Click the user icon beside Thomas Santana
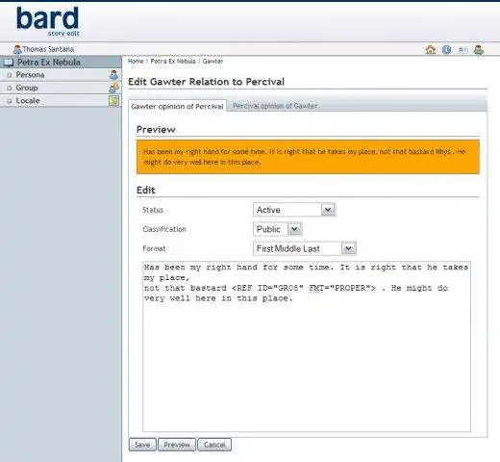 click(17, 49)
